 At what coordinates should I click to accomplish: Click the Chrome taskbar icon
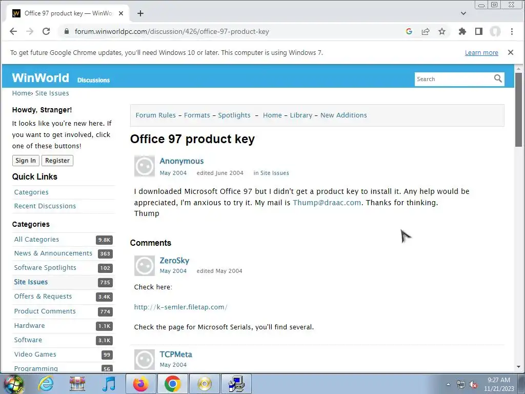coord(172,384)
